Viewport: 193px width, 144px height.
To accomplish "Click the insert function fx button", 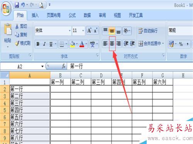I will click(64, 66).
